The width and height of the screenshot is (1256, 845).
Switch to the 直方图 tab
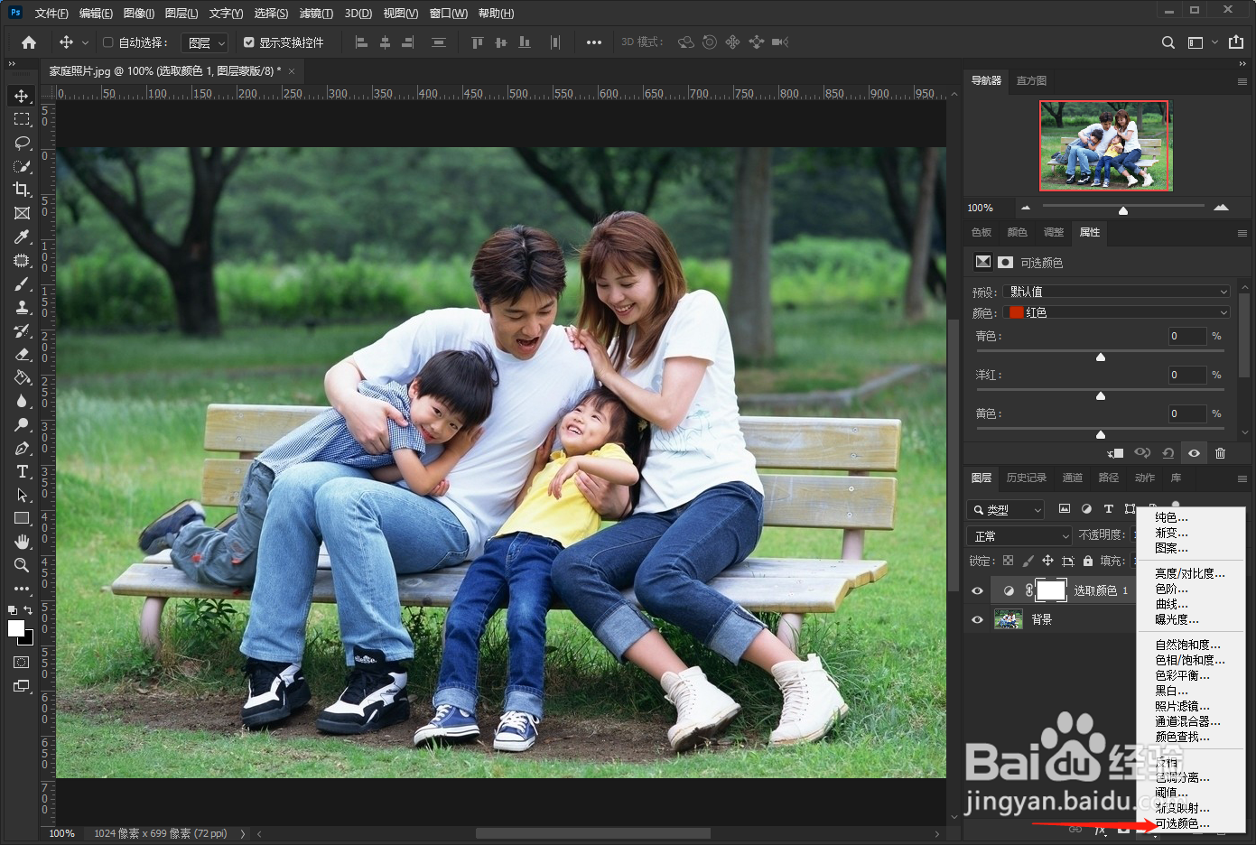pos(1031,81)
